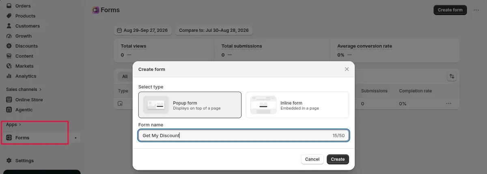
Task: Expand the Sales channels section
Action: pos(24,89)
